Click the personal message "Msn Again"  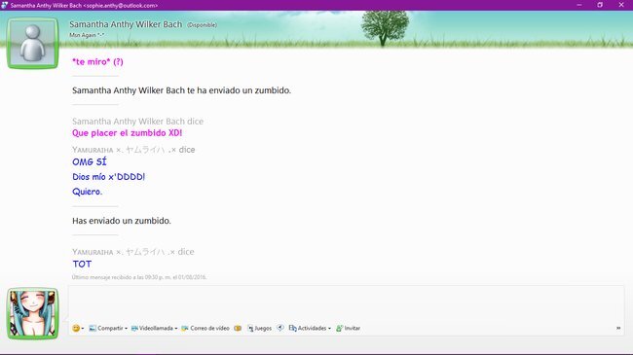pos(87,35)
